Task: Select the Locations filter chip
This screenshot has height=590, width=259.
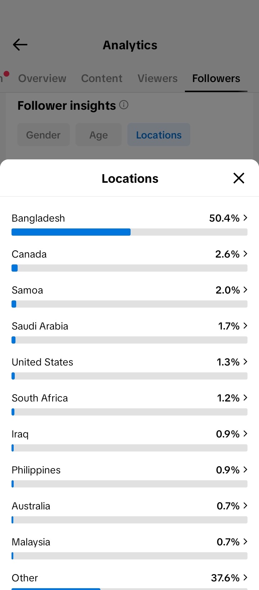Action: click(x=159, y=135)
